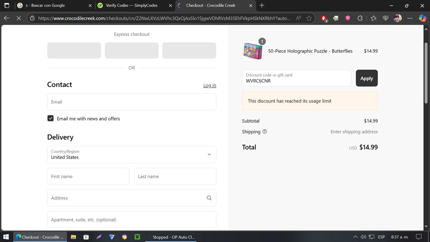The image size is (430, 242).
Task: Open the Favorites list icon
Action: [374, 18]
